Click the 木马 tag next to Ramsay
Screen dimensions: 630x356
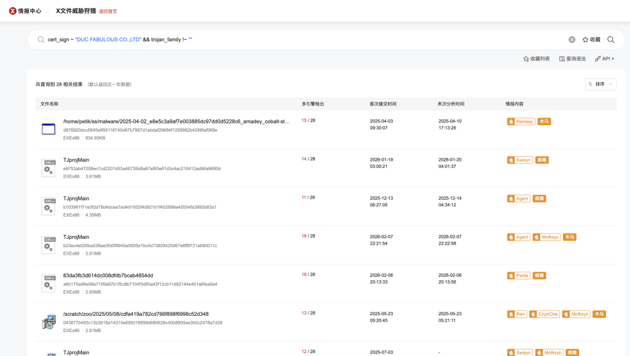coord(544,121)
